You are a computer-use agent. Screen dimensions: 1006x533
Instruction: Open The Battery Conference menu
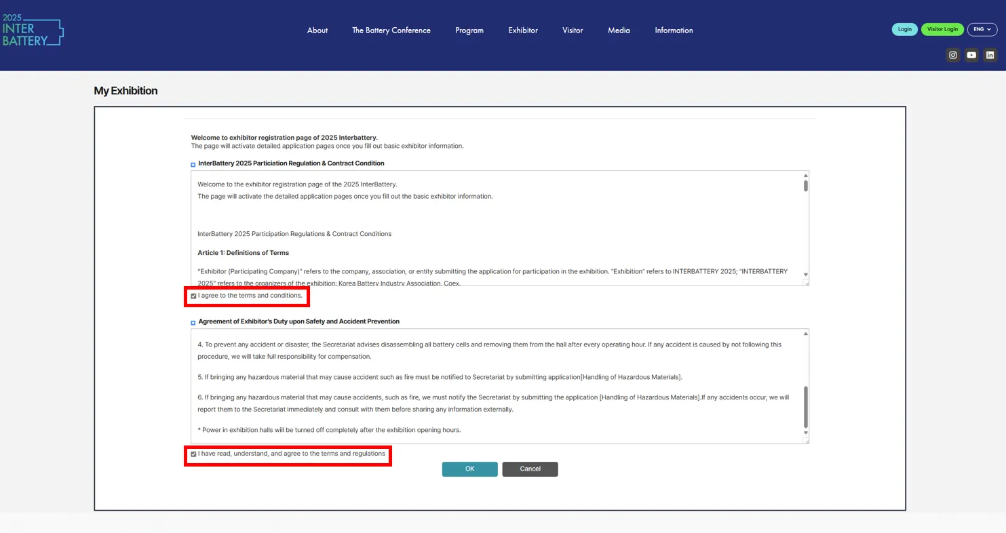(x=391, y=31)
